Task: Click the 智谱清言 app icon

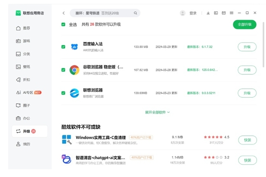Action: 66,159
